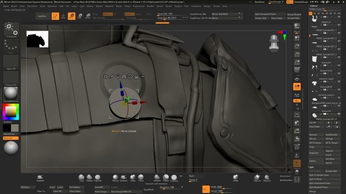Select the Clay brush
The height and width of the screenshot is (194, 346).
[x=82, y=178]
